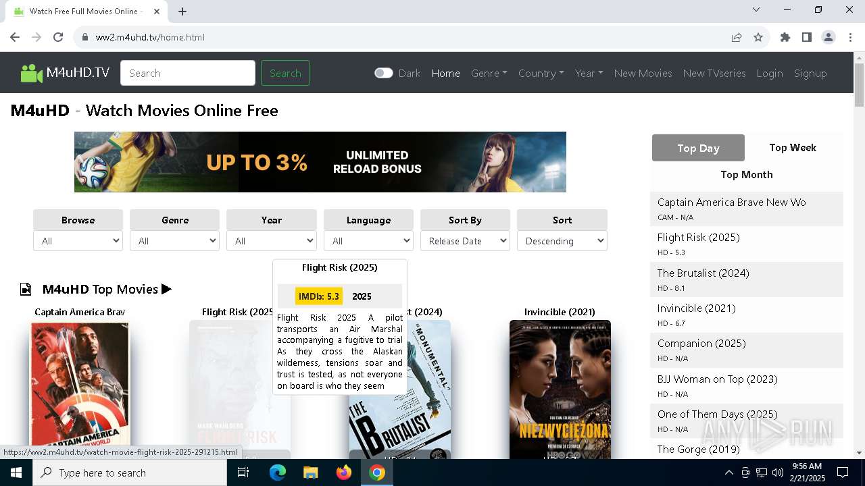Open the Year filter dropdown
The width and height of the screenshot is (865, 486).
[272, 241]
